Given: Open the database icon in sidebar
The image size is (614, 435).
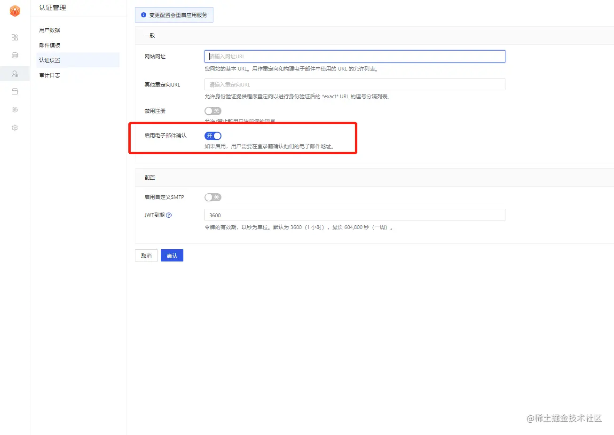Looking at the screenshot, I should tap(15, 55).
